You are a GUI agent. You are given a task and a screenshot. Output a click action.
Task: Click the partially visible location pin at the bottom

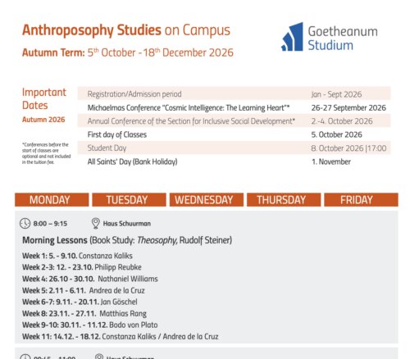pyautogui.click(x=99, y=357)
